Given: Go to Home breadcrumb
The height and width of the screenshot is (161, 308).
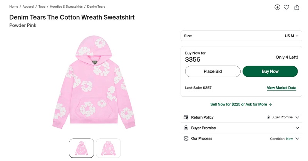Looking at the screenshot, I should pyautogui.click(x=13, y=7).
